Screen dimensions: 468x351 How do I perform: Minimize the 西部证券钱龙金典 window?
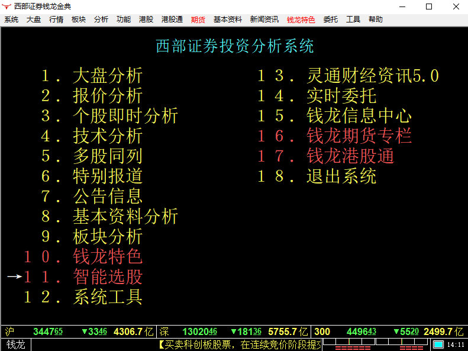402,7
